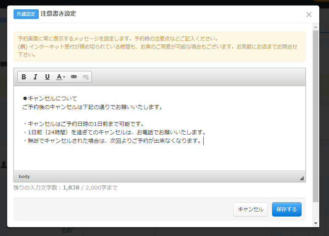This screenshot has width=329, height=236.
Task: Close the 注意書き設定 dialog with X
Action: point(309,15)
